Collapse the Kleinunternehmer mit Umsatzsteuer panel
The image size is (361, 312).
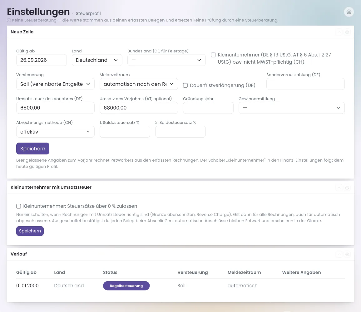pyautogui.click(x=339, y=188)
